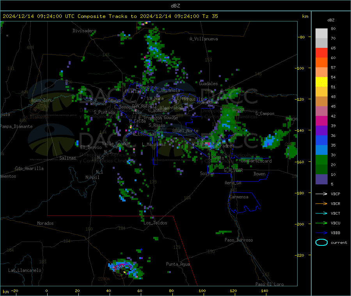
Task: Select the magenta 39 dBZ color swatch
Action: tap(321, 121)
